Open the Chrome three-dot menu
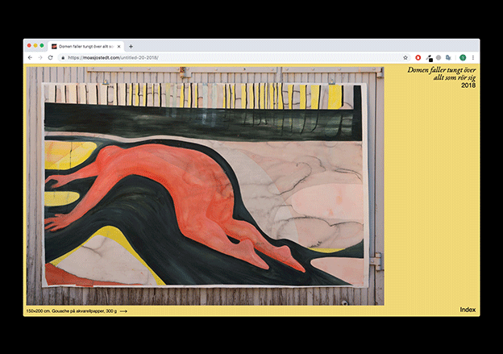This screenshot has width=503, height=354. 473,57
